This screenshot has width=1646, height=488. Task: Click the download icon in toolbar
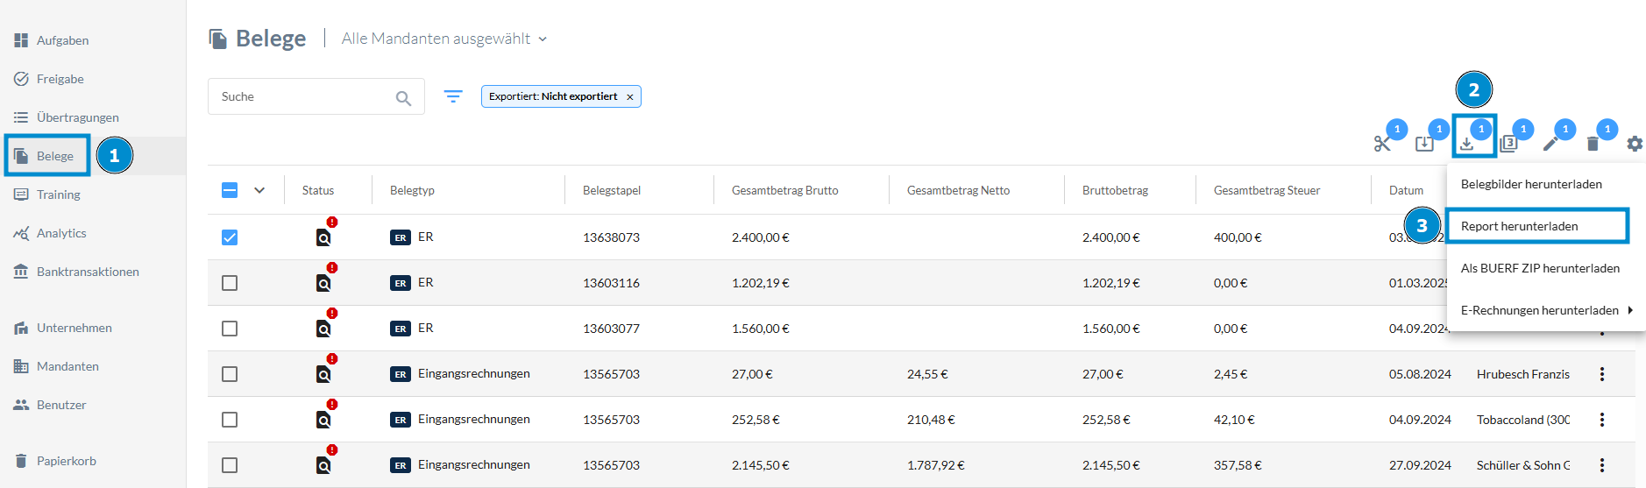click(x=1467, y=144)
